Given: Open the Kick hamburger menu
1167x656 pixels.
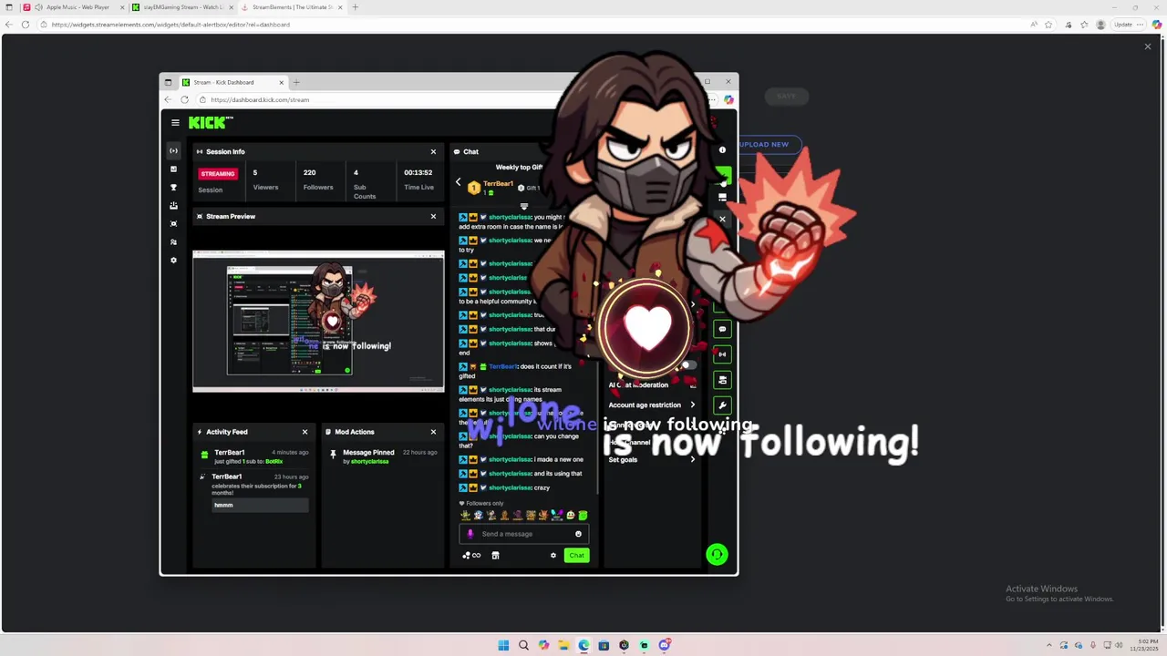Looking at the screenshot, I should coord(175,122).
